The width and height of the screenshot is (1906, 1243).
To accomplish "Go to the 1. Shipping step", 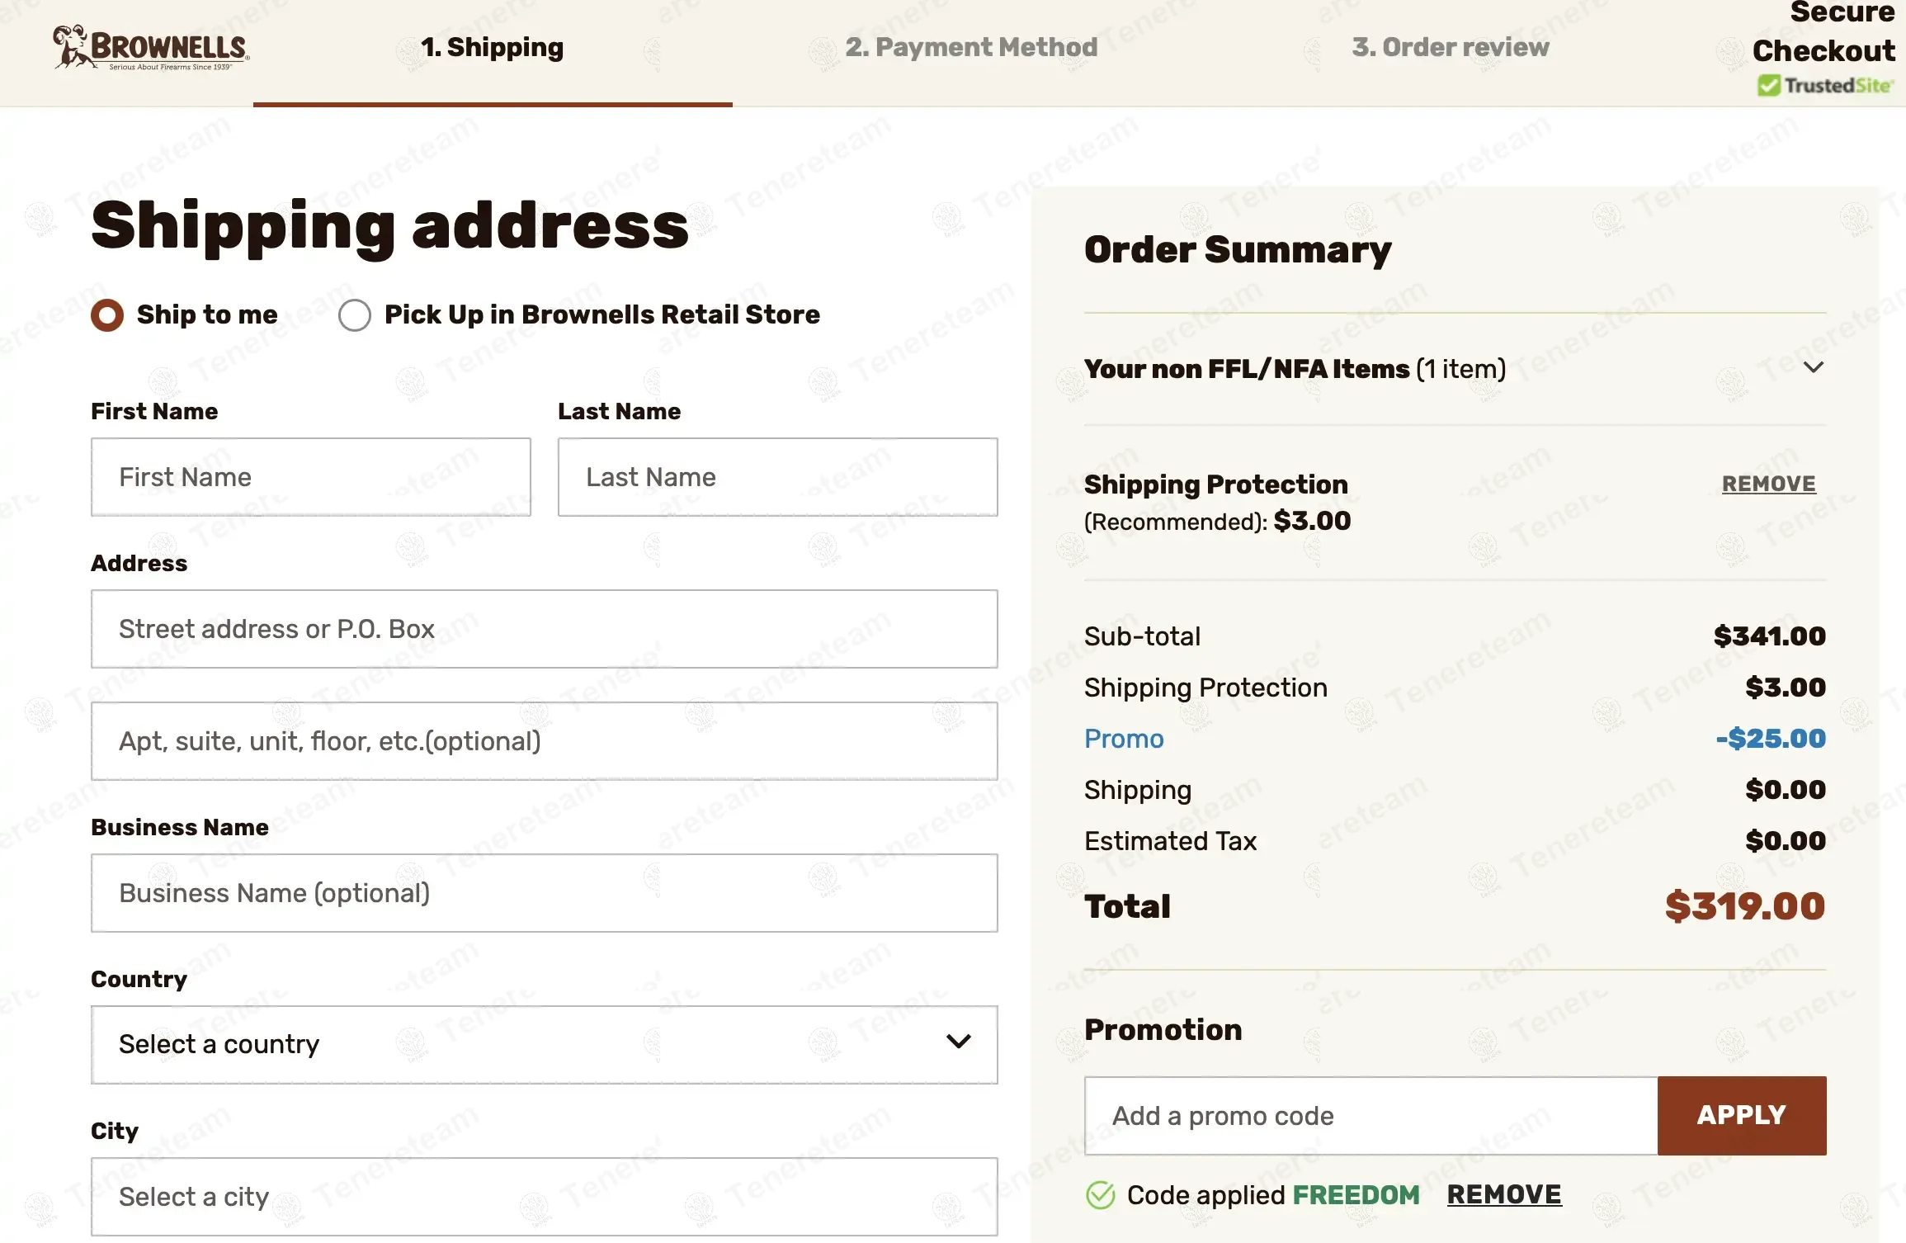I will pyautogui.click(x=493, y=48).
